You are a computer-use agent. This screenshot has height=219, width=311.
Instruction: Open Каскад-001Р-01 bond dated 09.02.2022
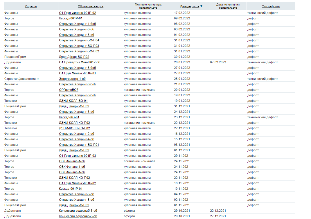[x=71, y=19]
